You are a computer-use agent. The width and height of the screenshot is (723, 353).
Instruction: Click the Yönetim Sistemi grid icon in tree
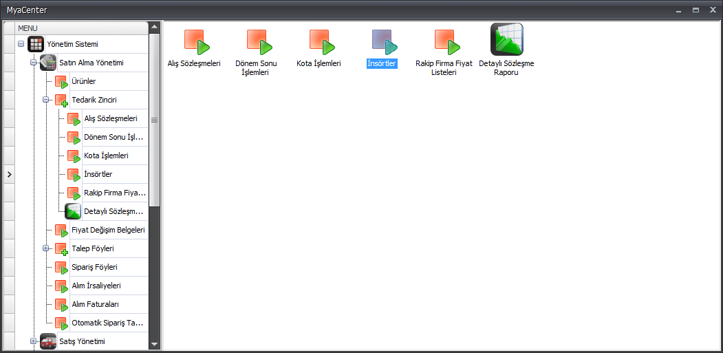point(36,44)
